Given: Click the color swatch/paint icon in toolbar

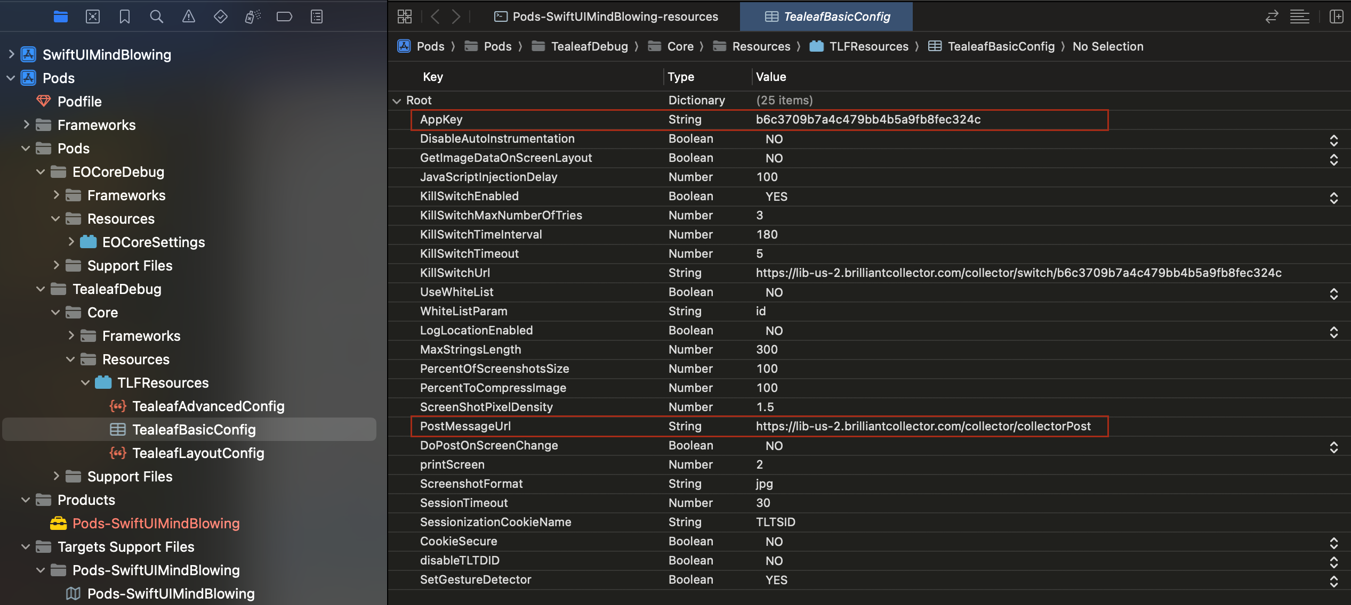Looking at the screenshot, I should pyautogui.click(x=253, y=17).
